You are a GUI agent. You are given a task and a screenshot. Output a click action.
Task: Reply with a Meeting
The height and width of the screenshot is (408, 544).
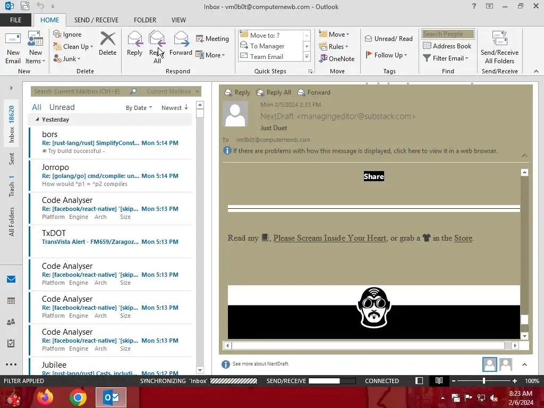pos(212,38)
